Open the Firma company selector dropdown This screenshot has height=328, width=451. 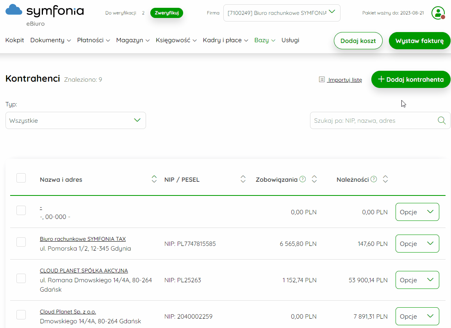coord(282,13)
